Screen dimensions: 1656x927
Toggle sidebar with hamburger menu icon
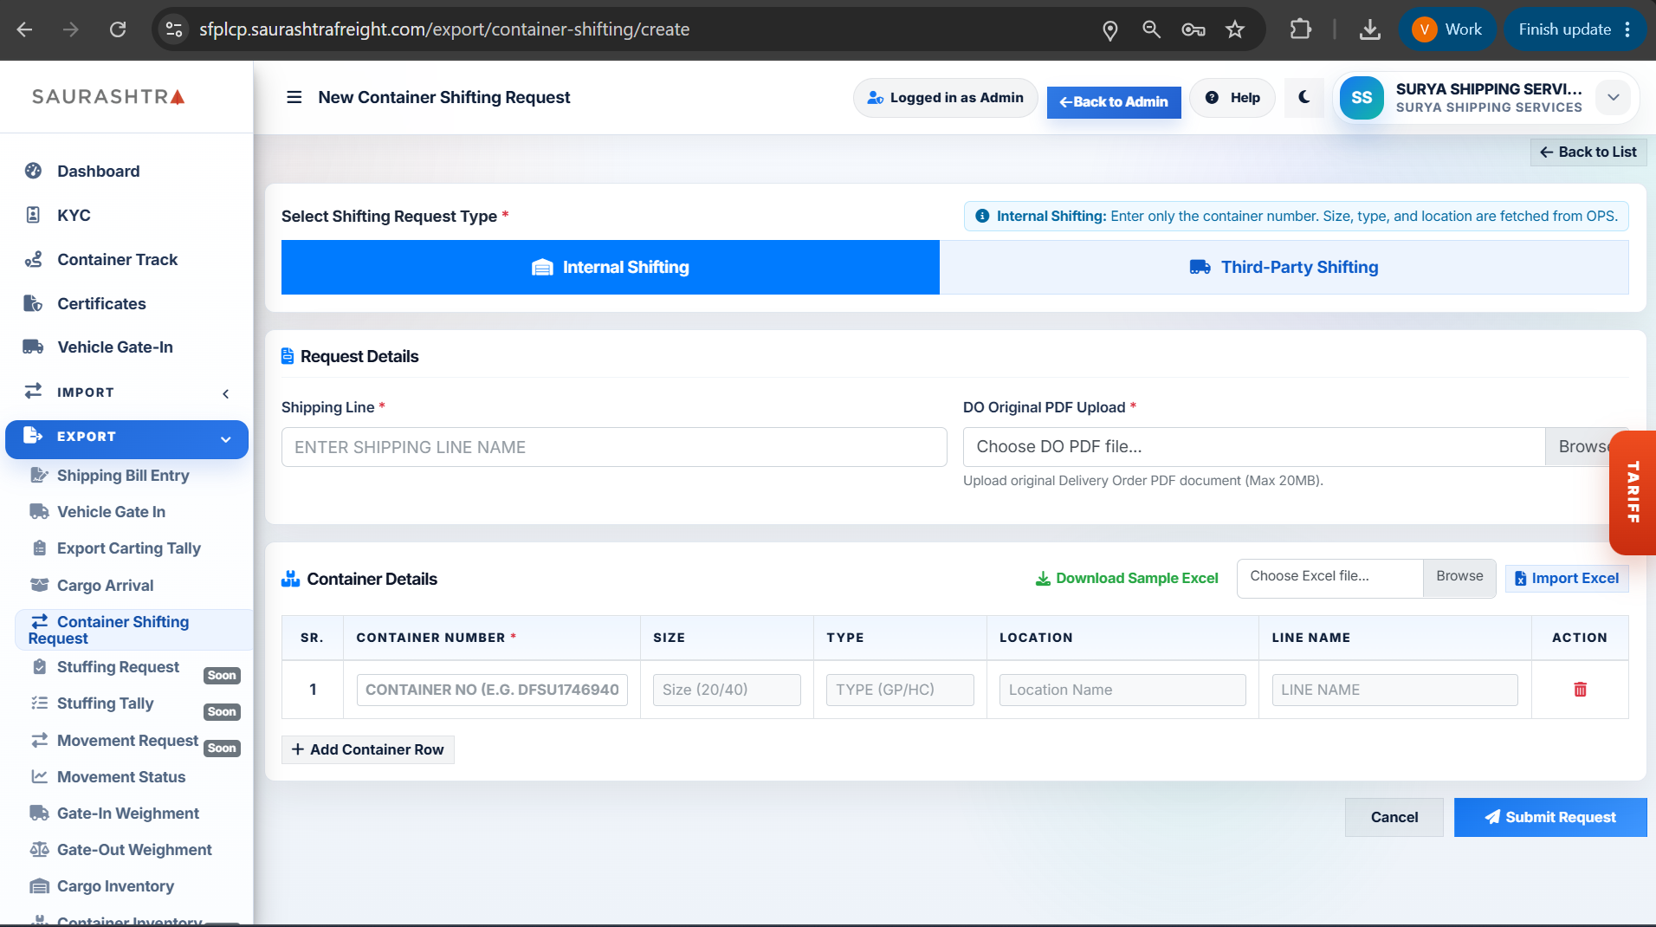tap(294, 97)
